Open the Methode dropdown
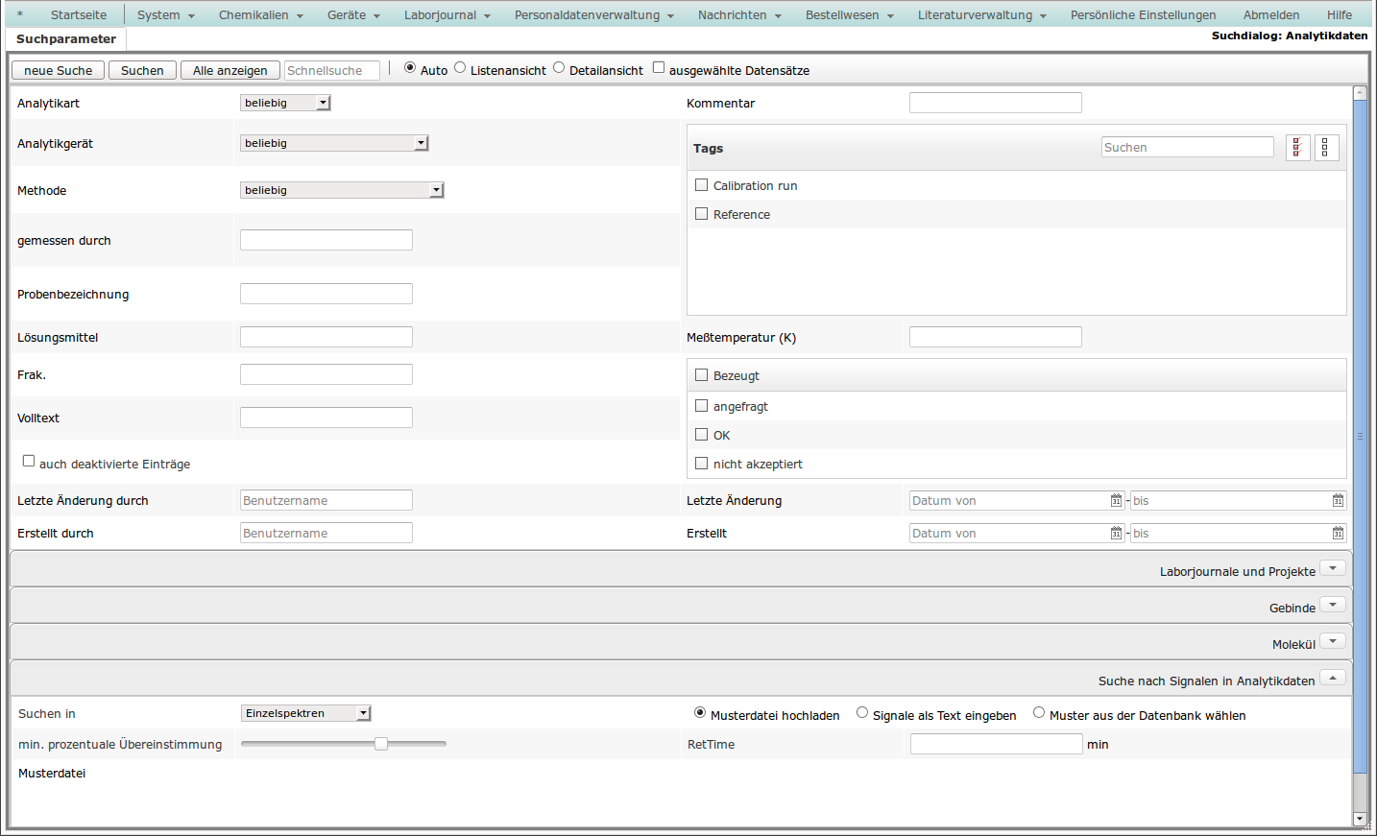Image resolution: width=1377 pixels, height=836 pixels. [x=342, y=190]
